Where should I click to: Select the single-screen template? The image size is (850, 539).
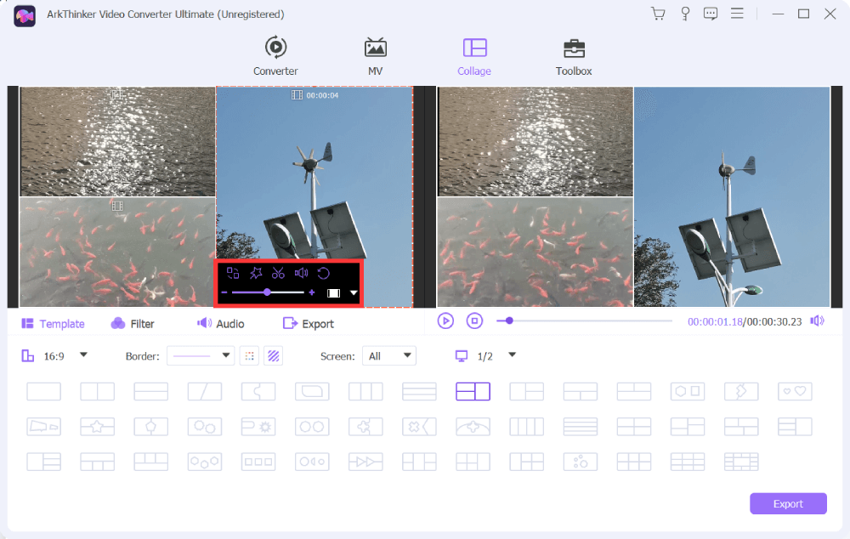44,392
